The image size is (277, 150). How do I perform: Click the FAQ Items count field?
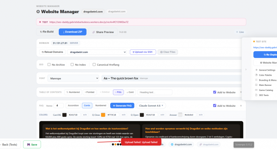tap(58, 106)
